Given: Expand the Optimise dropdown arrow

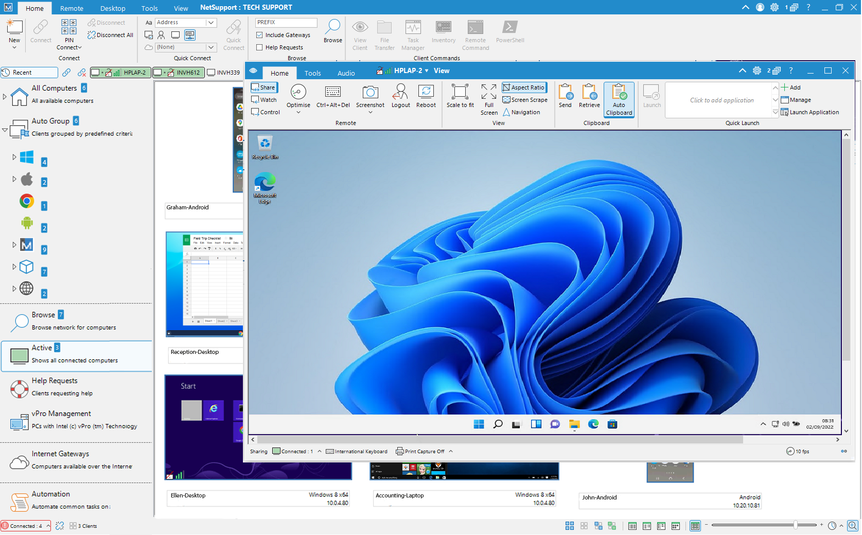Looking at the screenshot, I should point(298,112).
